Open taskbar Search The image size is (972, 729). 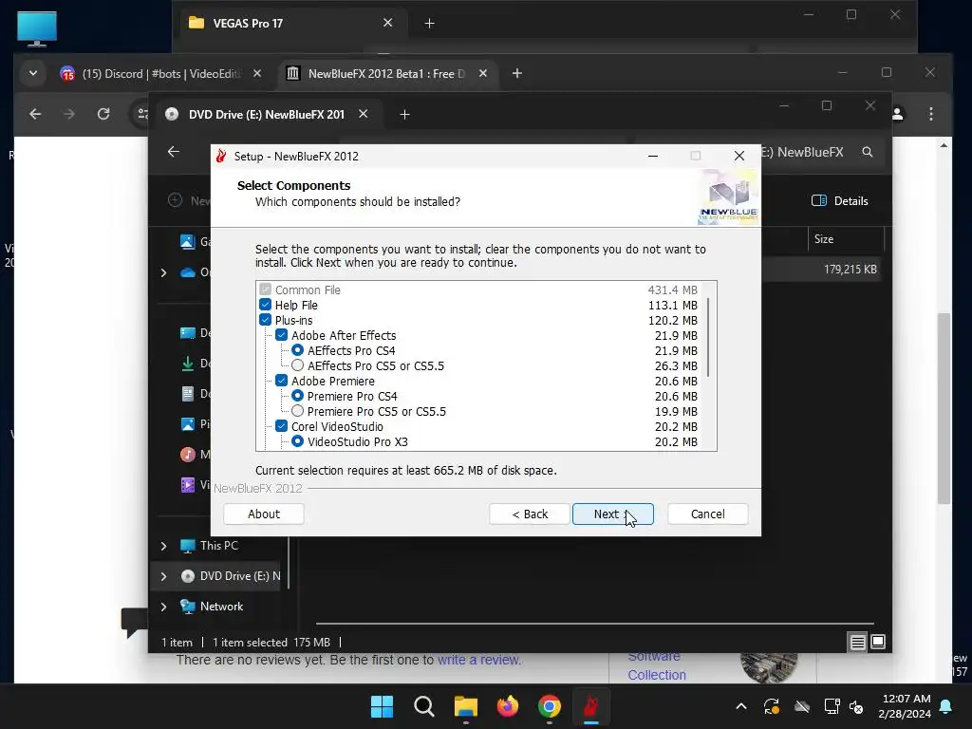[x=424, y=706]
